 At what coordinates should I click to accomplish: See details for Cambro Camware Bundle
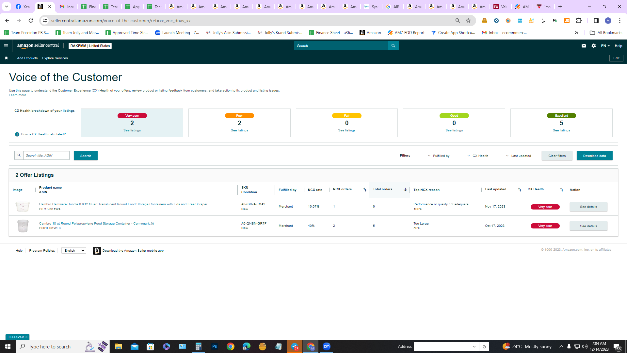tap(588, 207)
